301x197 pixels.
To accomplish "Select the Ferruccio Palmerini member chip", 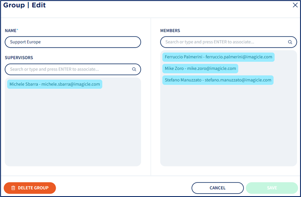I will pos(218,57).
